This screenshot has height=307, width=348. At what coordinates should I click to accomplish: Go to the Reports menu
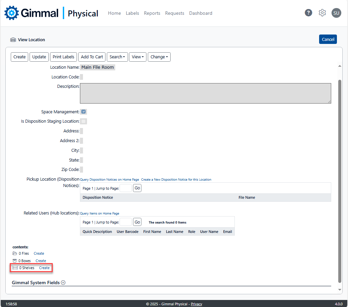point(152,13)
